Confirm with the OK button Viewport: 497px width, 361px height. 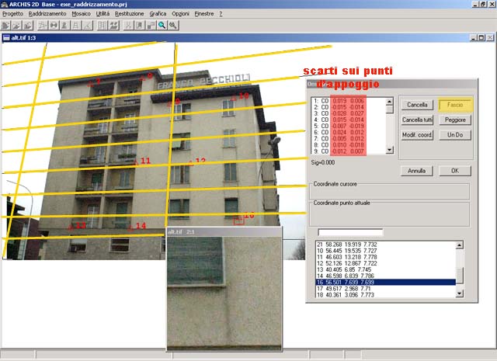point(455,171)
